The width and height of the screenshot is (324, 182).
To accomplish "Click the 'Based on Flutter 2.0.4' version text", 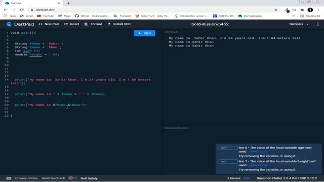I will pos(287,178).
